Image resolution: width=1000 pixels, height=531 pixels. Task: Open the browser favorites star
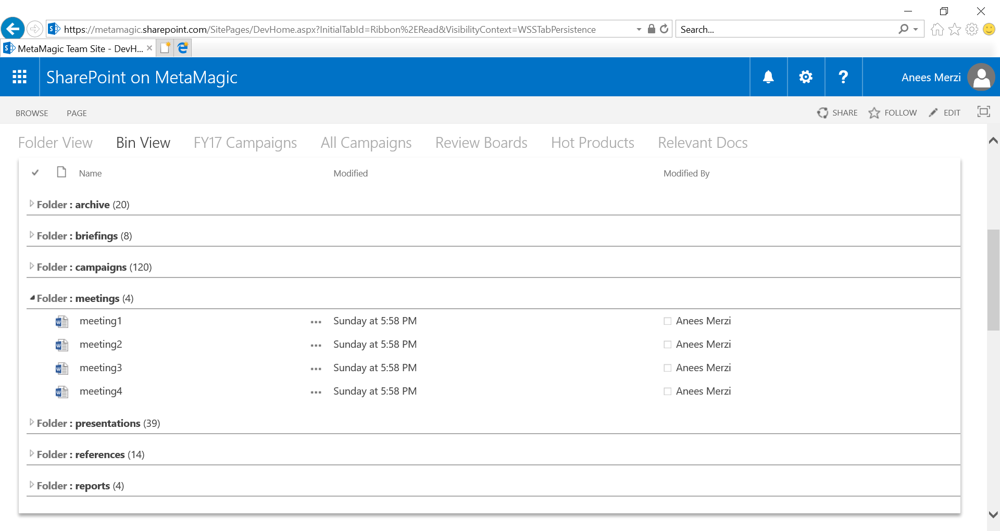coord(955,29)
